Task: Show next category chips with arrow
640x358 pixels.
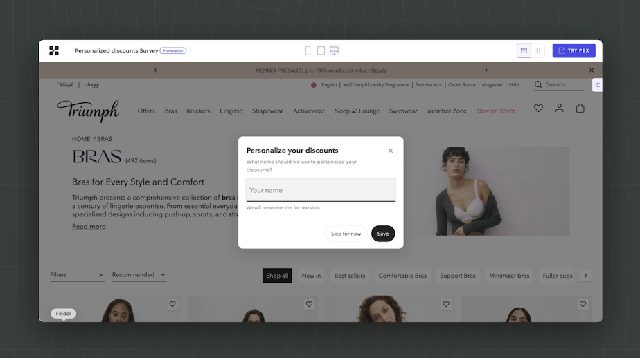Action: (586, 276)
